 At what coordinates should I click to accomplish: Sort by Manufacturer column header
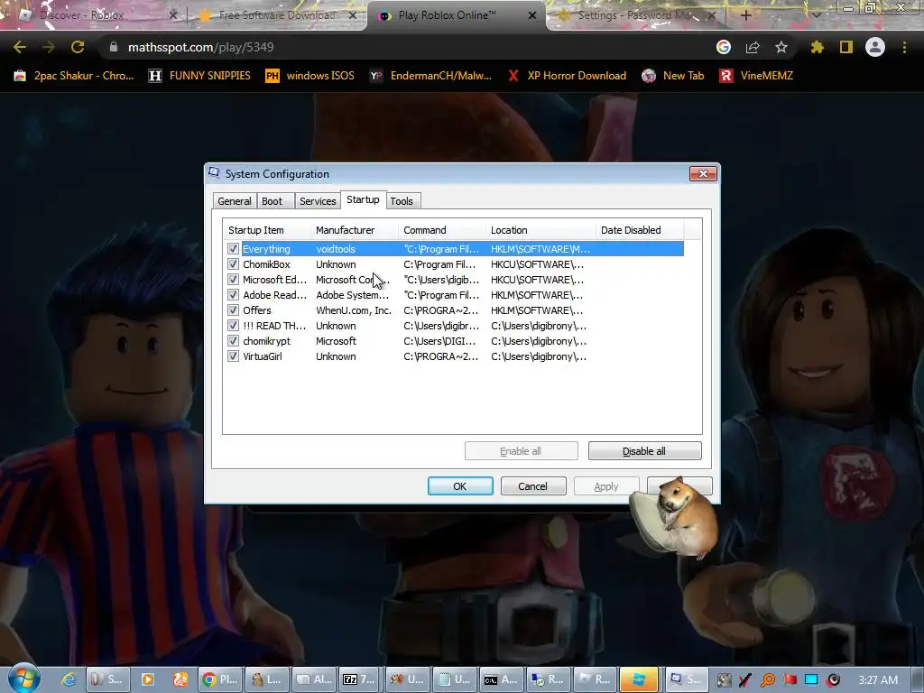tap(354, 230)
